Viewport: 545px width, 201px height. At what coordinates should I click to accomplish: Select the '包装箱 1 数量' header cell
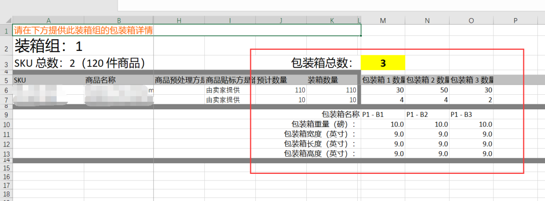pyautogui.click(x=384, y=80)
